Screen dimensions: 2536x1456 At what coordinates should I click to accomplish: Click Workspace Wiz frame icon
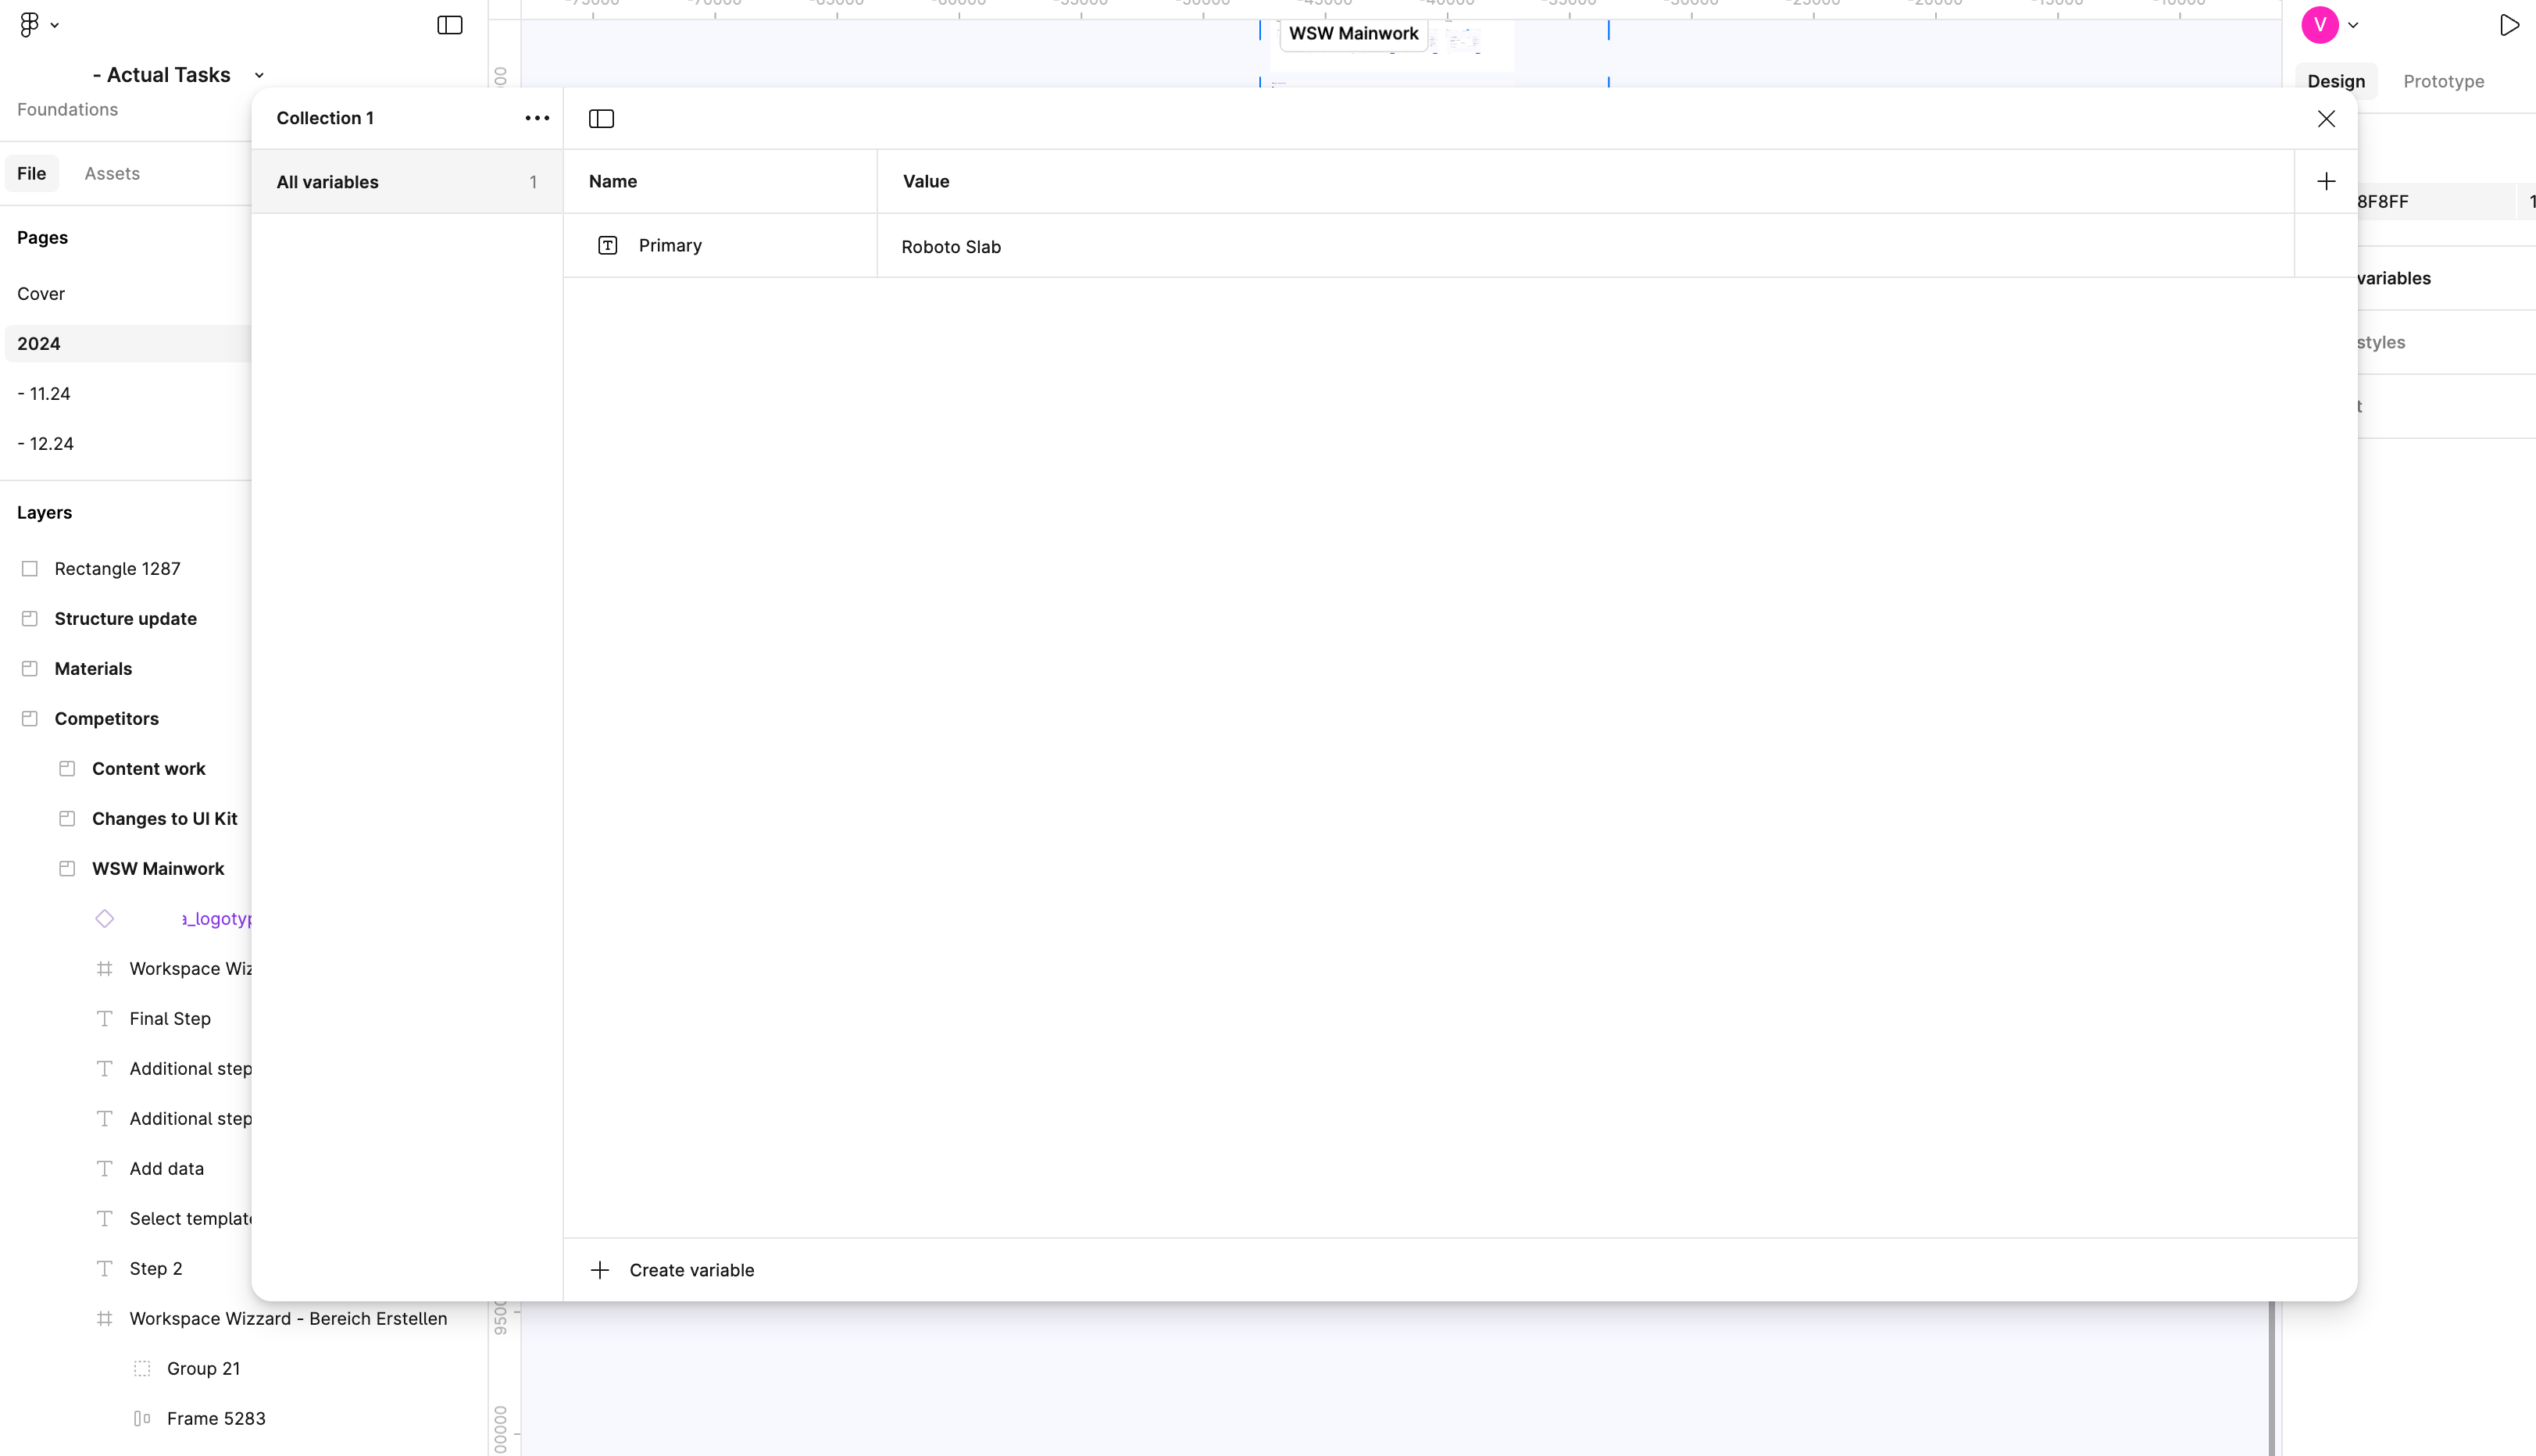click(105, 969)
